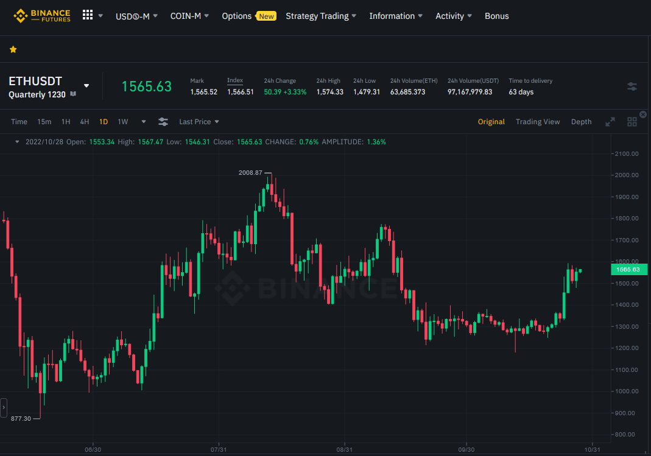
Task: Collapse the OHLC info line triangle
Action: [17, 142]
